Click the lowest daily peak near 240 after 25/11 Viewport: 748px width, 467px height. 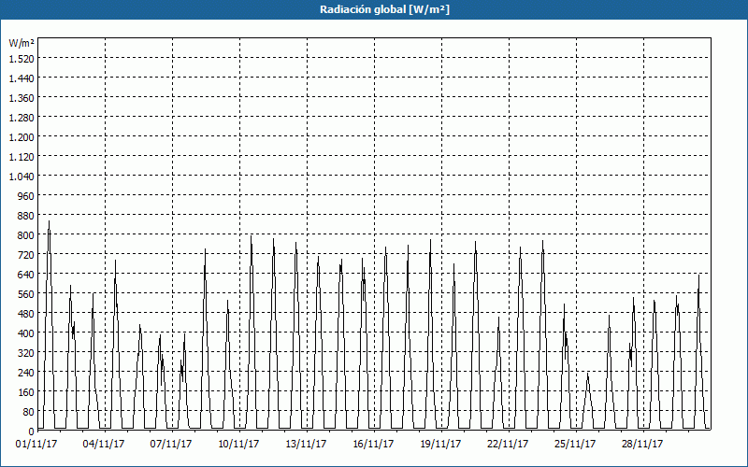[x=588, y=375]
